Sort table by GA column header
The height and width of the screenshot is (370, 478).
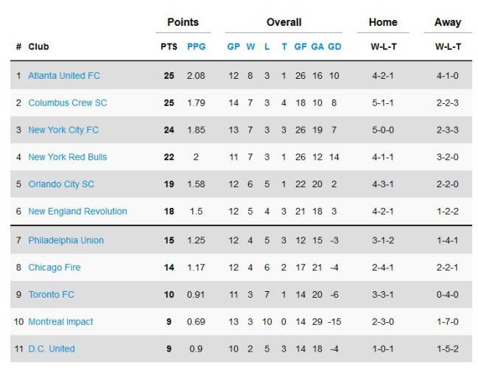click(317, 46)
